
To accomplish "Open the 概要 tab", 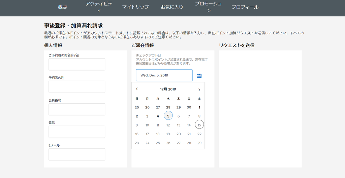I will coord(62,7).
